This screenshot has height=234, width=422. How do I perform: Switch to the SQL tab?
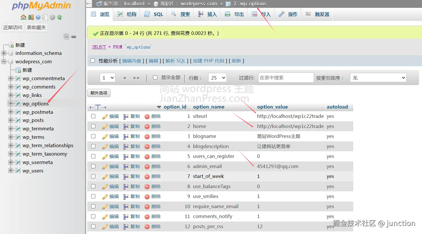[154, 14]
